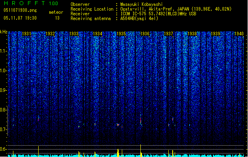Screen dimensions: 248x157
Task: Click the 0.7 frequency axis label
Action: point(3,130)
